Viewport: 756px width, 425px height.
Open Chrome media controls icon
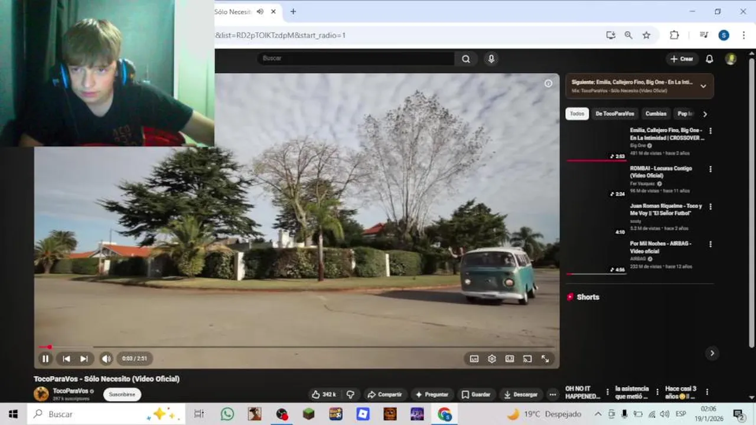coord(703,35)
